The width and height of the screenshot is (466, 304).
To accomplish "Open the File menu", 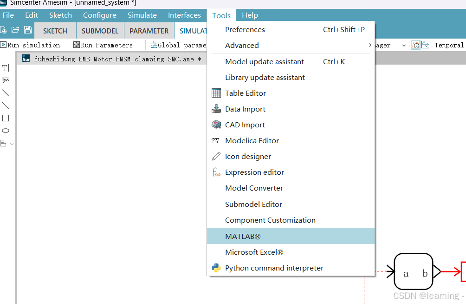I will tap(8, 15).
